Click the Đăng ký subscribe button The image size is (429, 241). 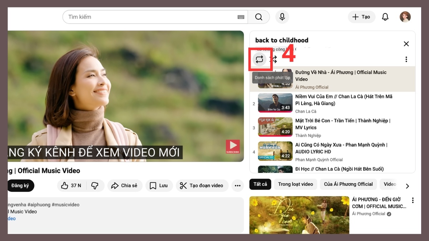tap(20, 185)
